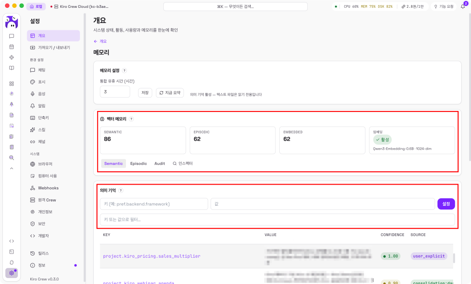Edit 통합 유휴 시간 input field
Image resolution: width=471 pixels, height=284 pixels.
pos(115,92)
